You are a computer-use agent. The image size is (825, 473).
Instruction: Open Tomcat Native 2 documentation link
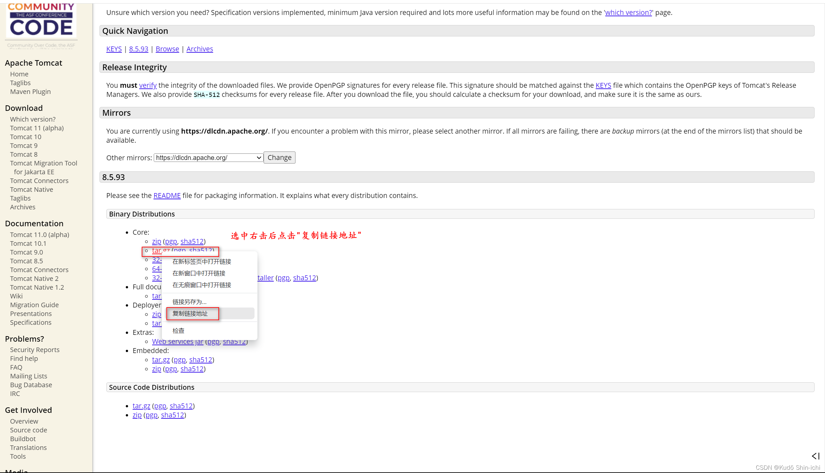coord(34,279)
